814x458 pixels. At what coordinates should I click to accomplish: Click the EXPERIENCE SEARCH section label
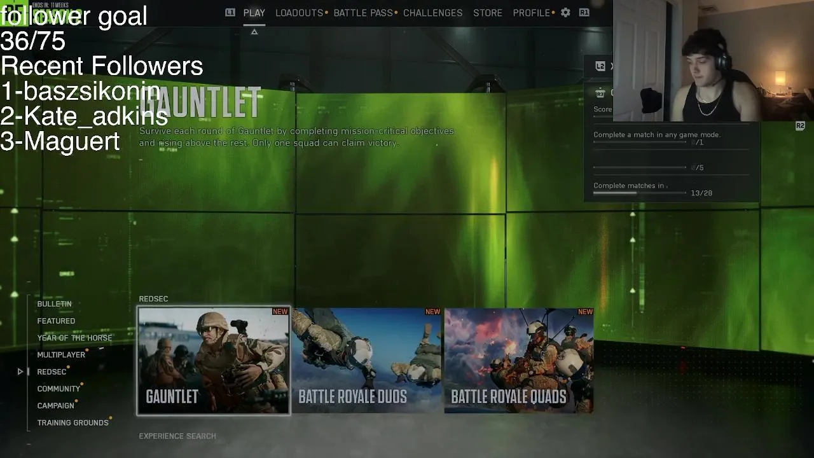[177, 436]
